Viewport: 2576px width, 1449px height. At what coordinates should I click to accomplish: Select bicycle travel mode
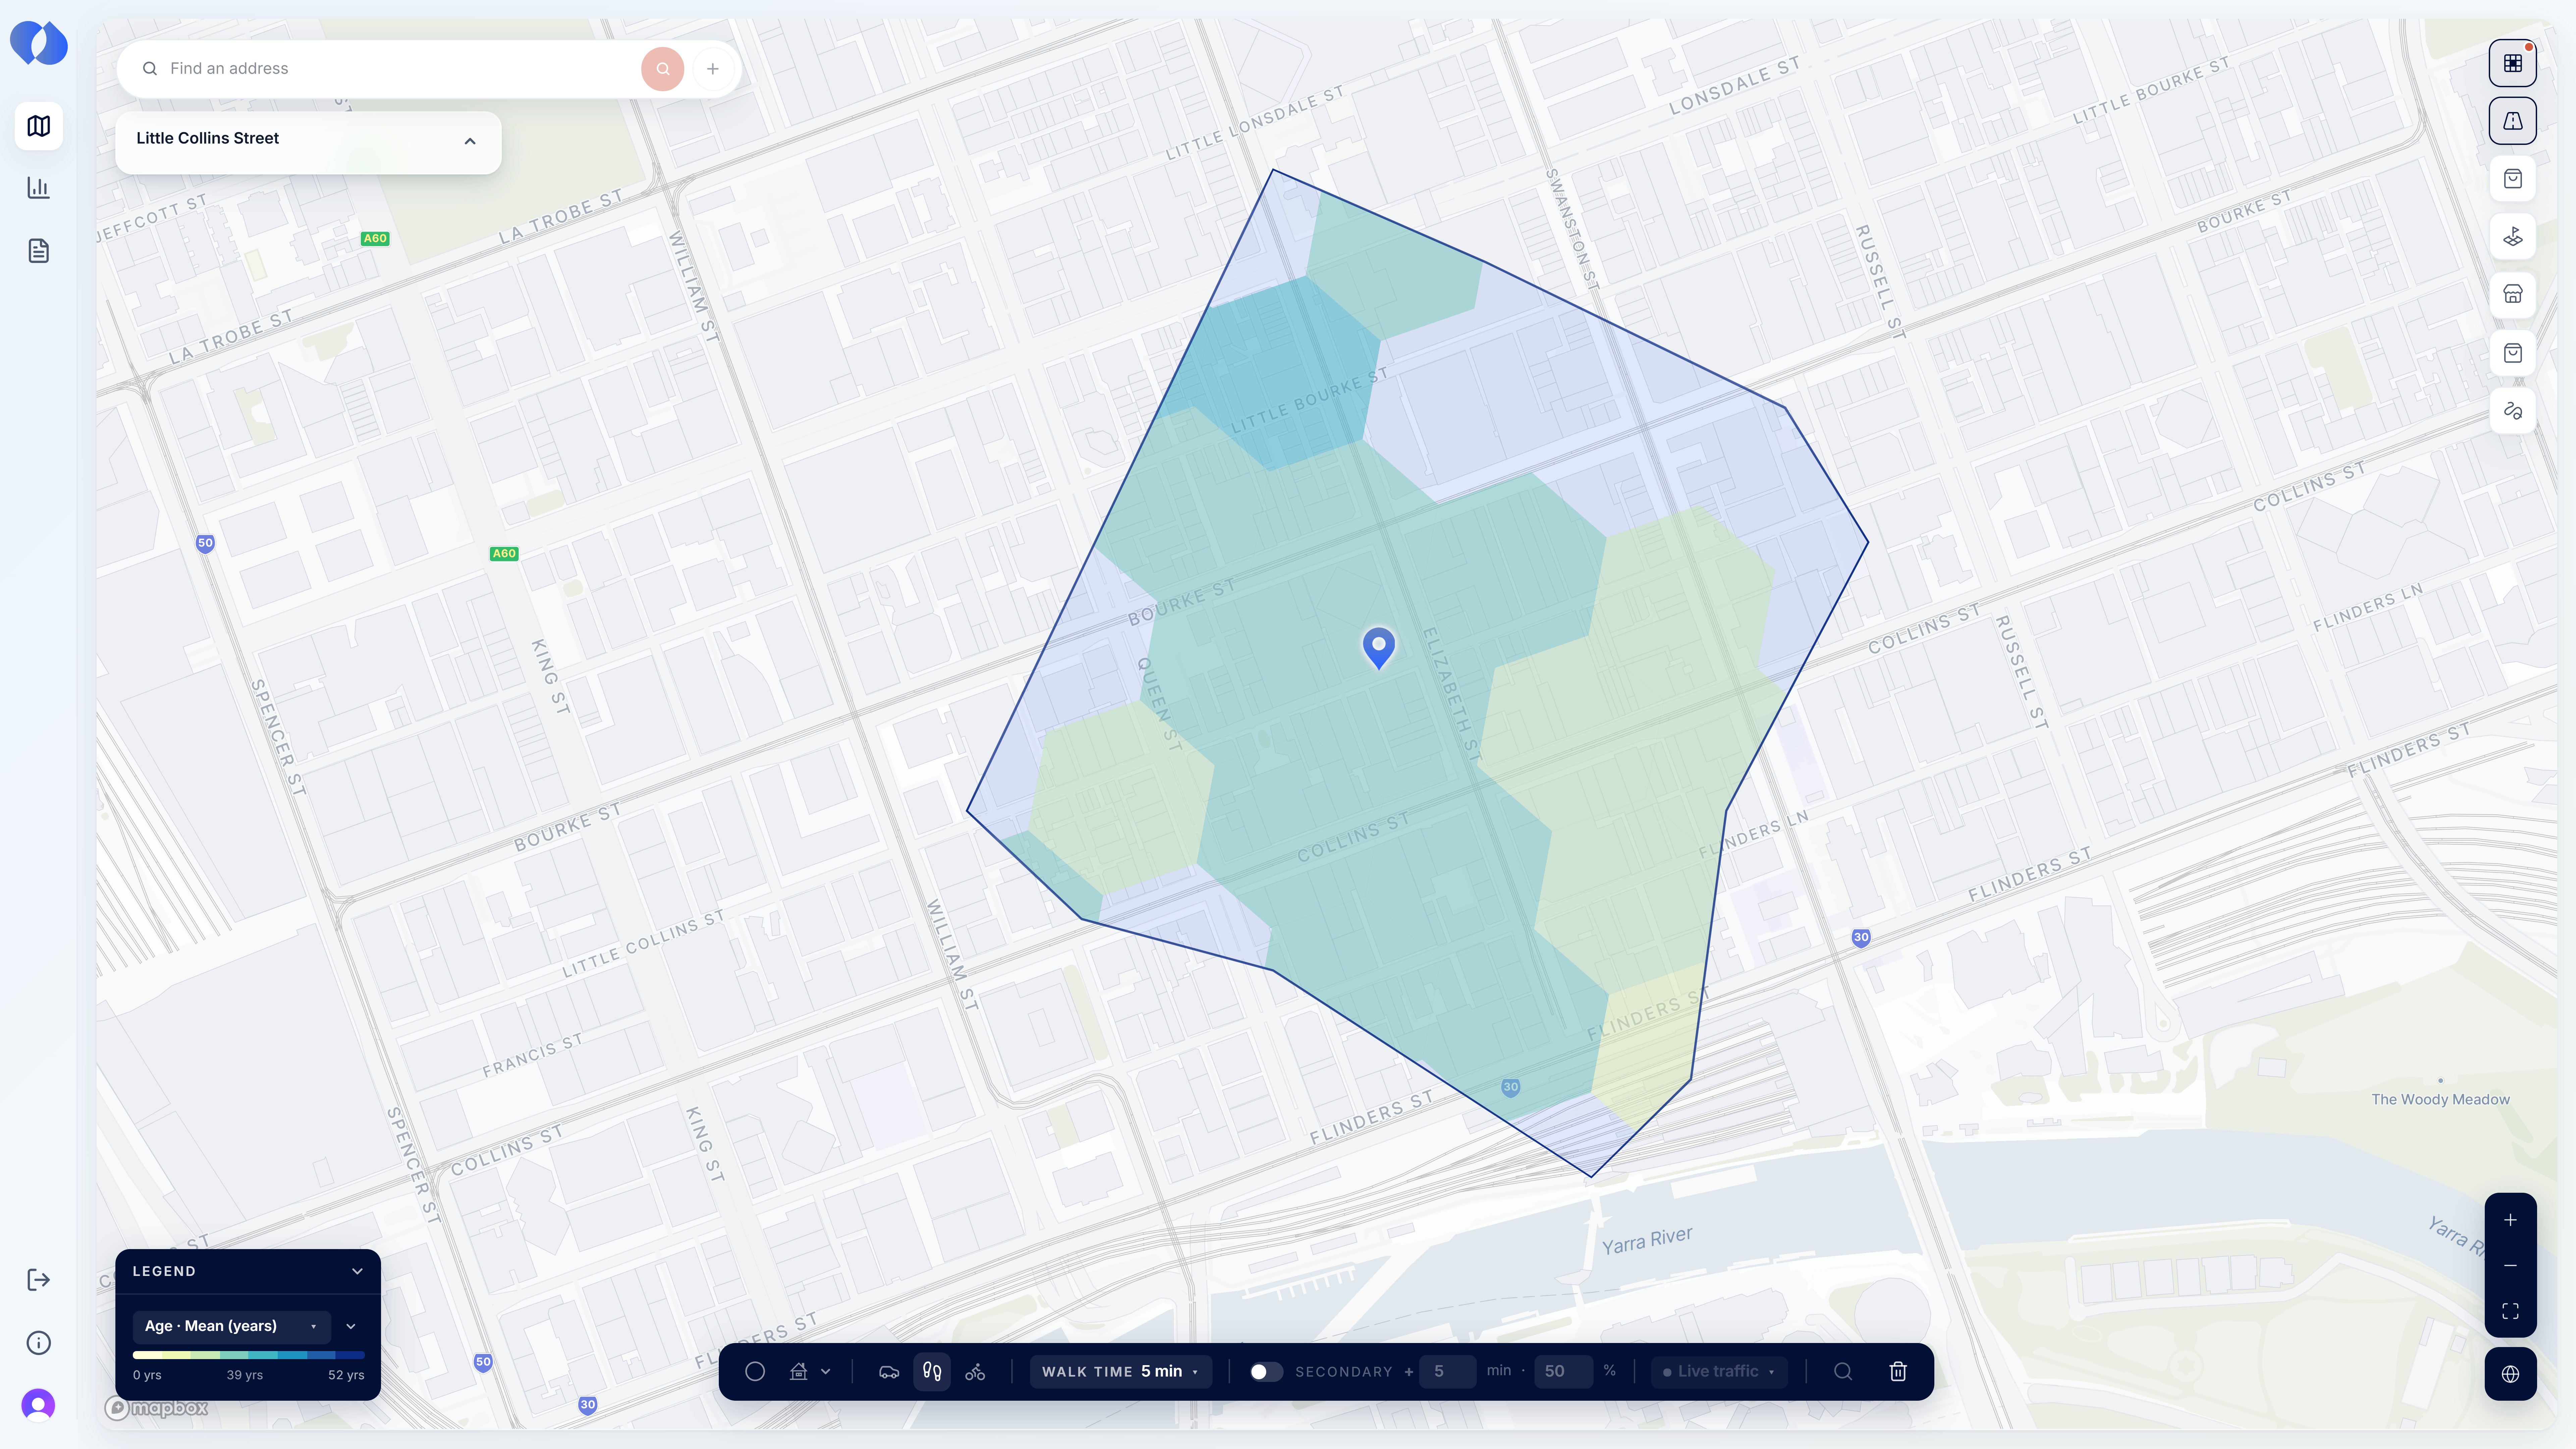975,1372
